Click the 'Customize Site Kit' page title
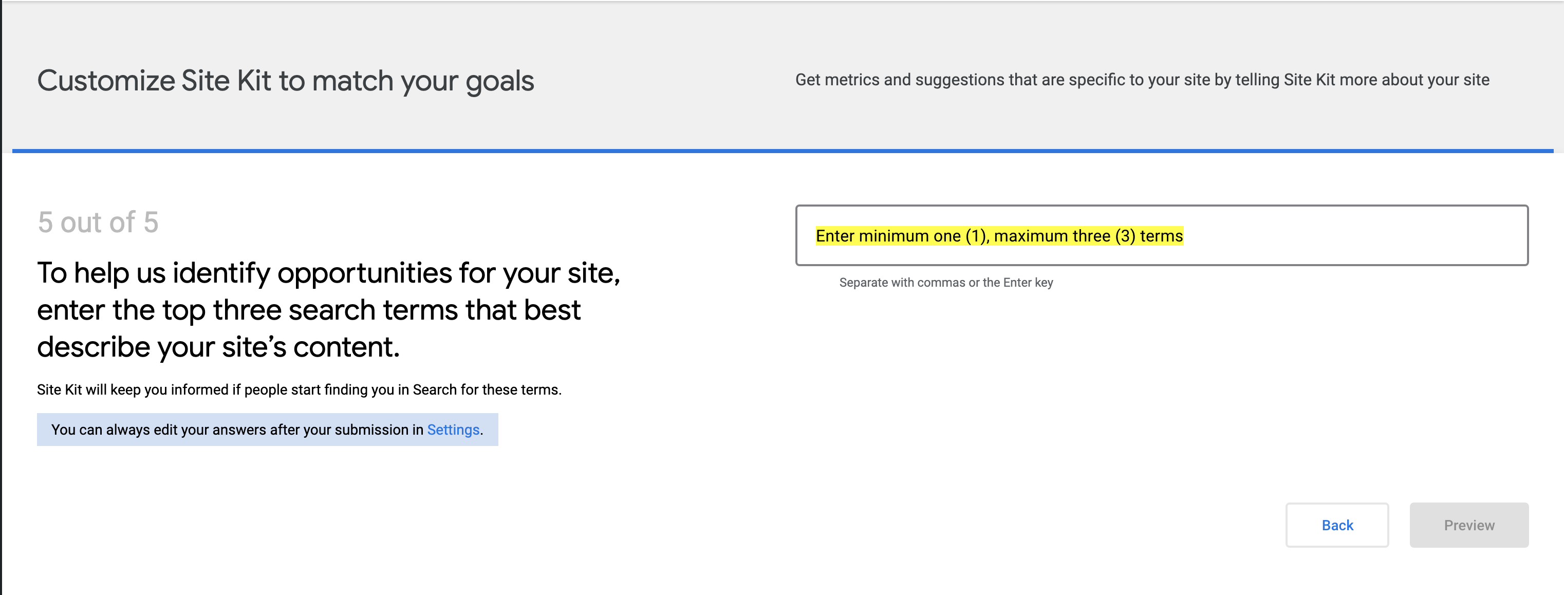 tap(287, 80)
